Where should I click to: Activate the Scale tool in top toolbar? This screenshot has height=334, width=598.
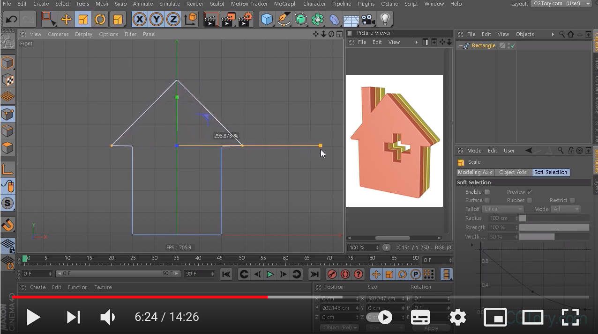(x=83, y=20)
